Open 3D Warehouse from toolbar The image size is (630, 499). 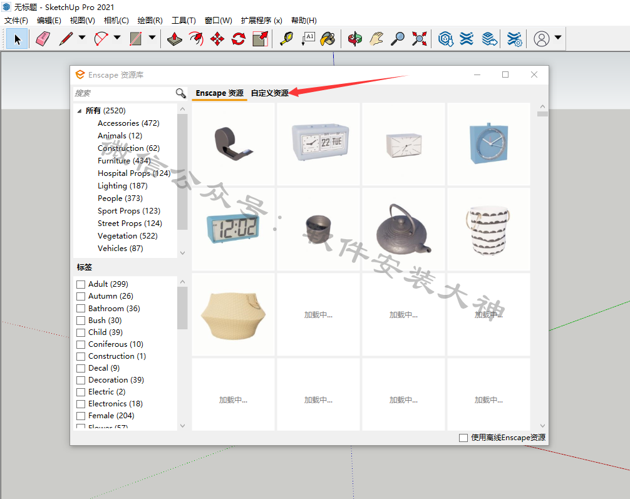tap(446, 39)
